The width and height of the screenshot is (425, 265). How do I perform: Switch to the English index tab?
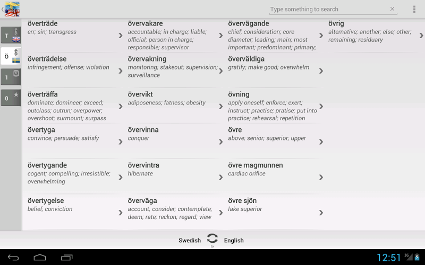[x=11, y=36]
